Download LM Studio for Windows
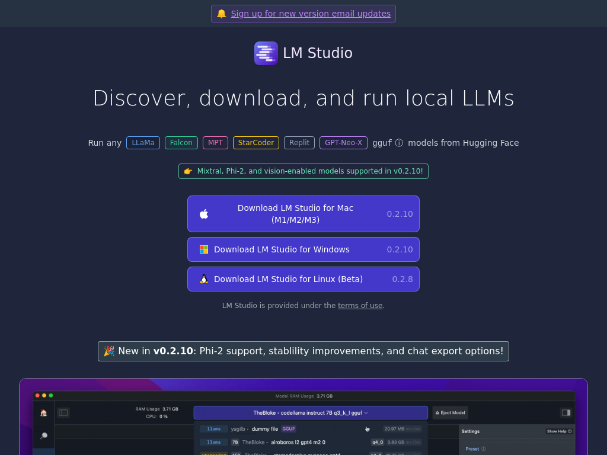Viewport: 607px width, 455px height. pos(303,249)
